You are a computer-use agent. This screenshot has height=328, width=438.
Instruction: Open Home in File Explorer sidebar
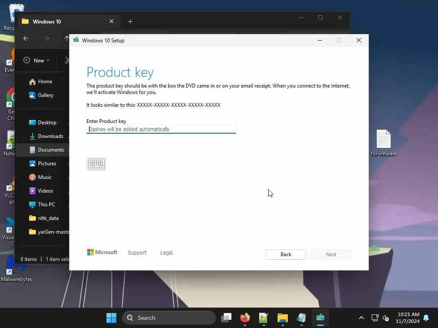[x=41, y=82]
